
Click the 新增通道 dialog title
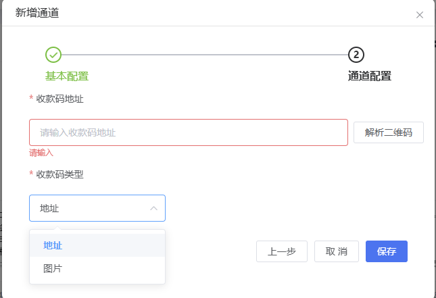point(37,12)
